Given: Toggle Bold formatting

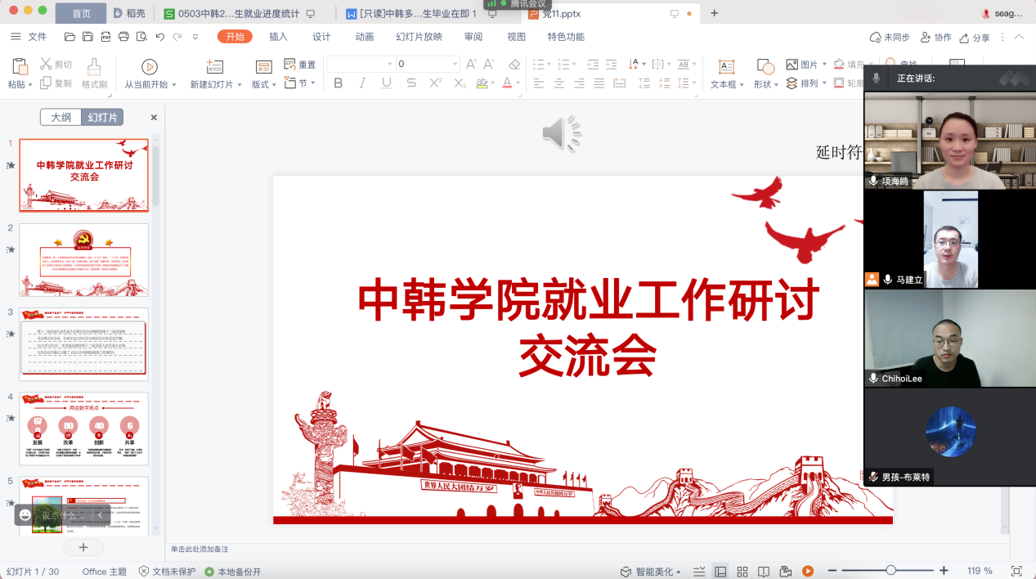Looking at the screenshot, I should [339, 83].
